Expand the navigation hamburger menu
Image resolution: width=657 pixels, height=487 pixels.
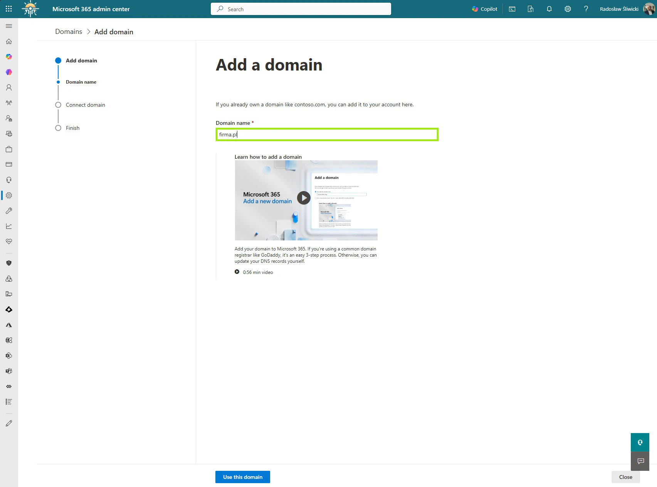tap(9, 26)
